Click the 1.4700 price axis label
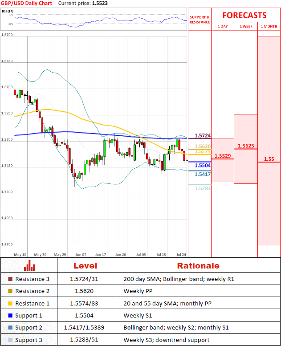281x346 pixels. pos(7,244)
